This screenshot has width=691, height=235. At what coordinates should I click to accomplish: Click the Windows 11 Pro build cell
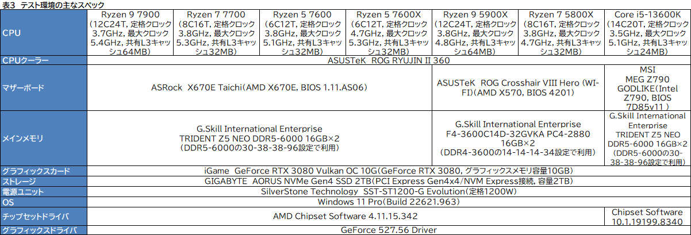pyautogui.click(x=388, y=202)
